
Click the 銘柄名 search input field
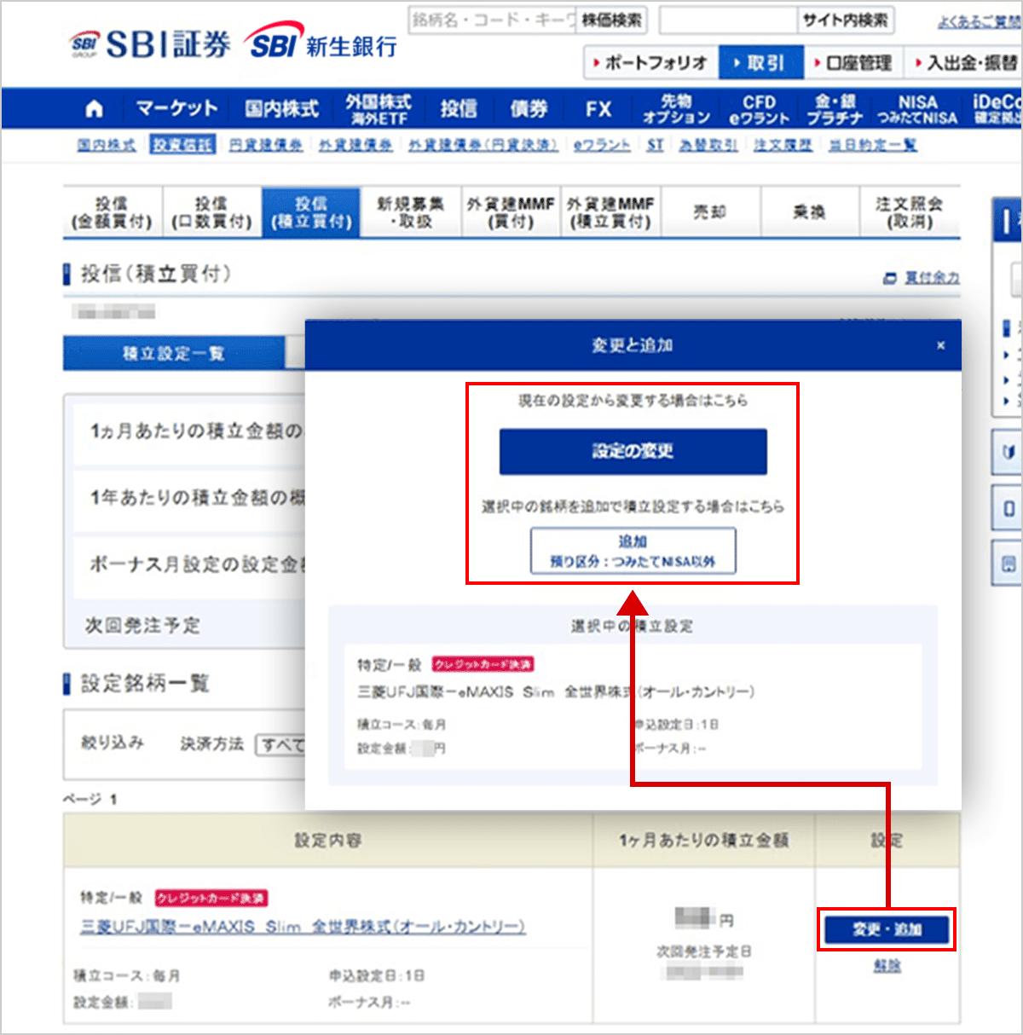click(x=493, y=20)
